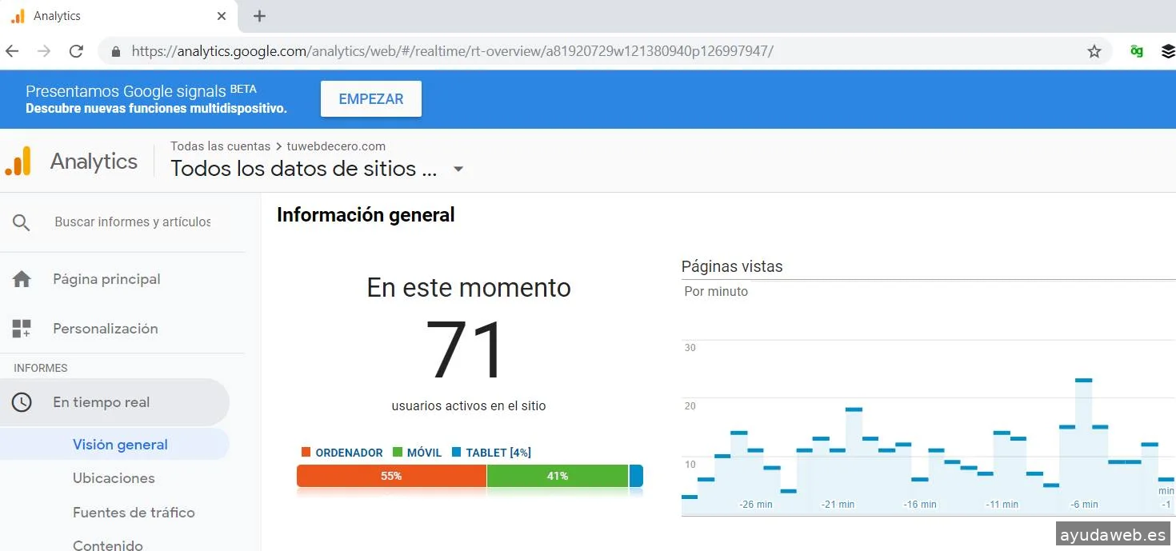This screenshot has height=551, width=1176.
Task: Click the Analytics logo icon
Action: pyautogui.click(x=18, y=161)
